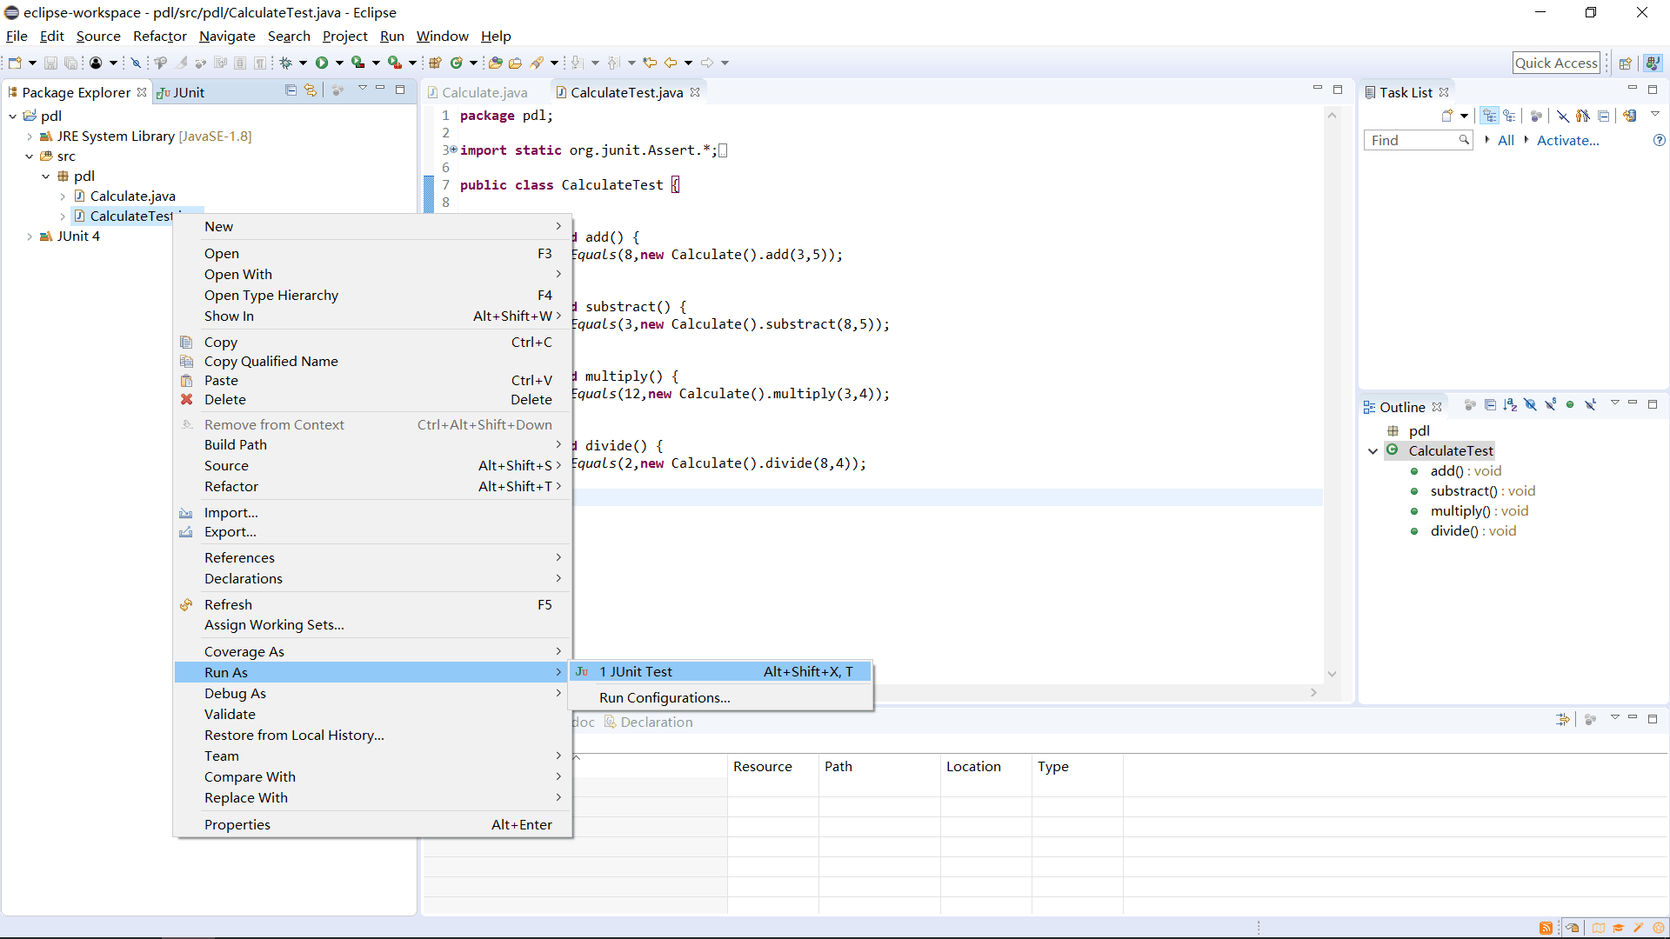The height and width of the screenshot is (939, 1670).
Task: Click the Activate... link in Task List
Action: (1567, 141)
